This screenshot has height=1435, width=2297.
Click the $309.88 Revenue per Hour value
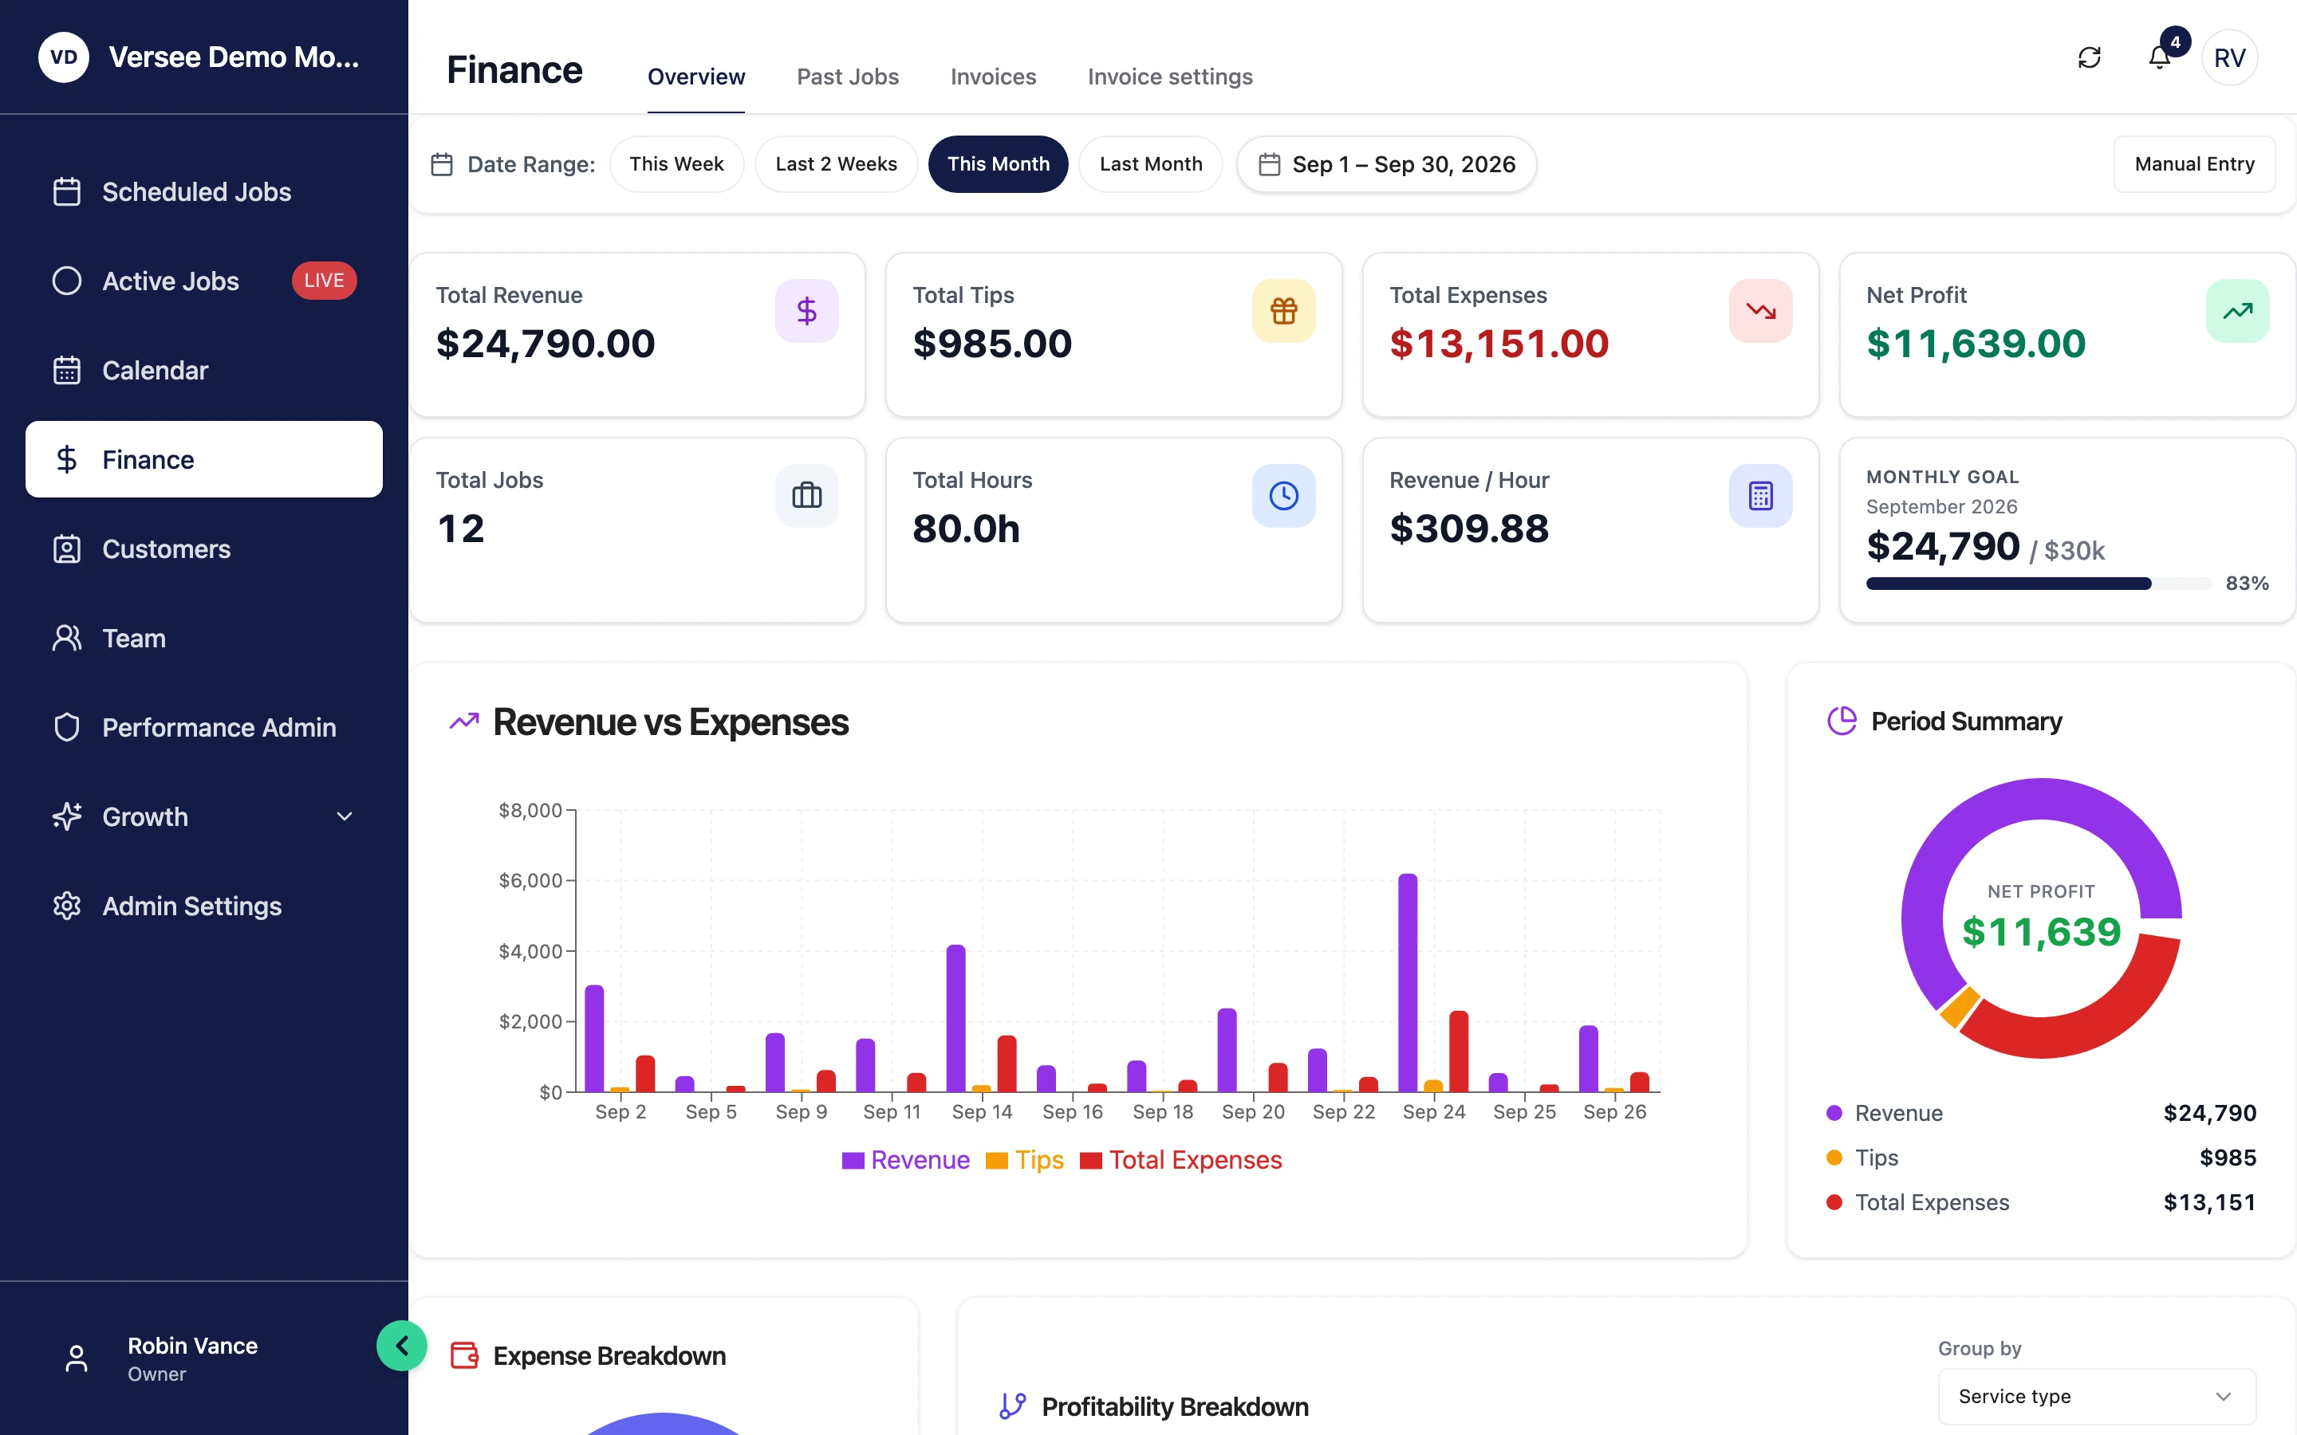(x=1468, y=529)
